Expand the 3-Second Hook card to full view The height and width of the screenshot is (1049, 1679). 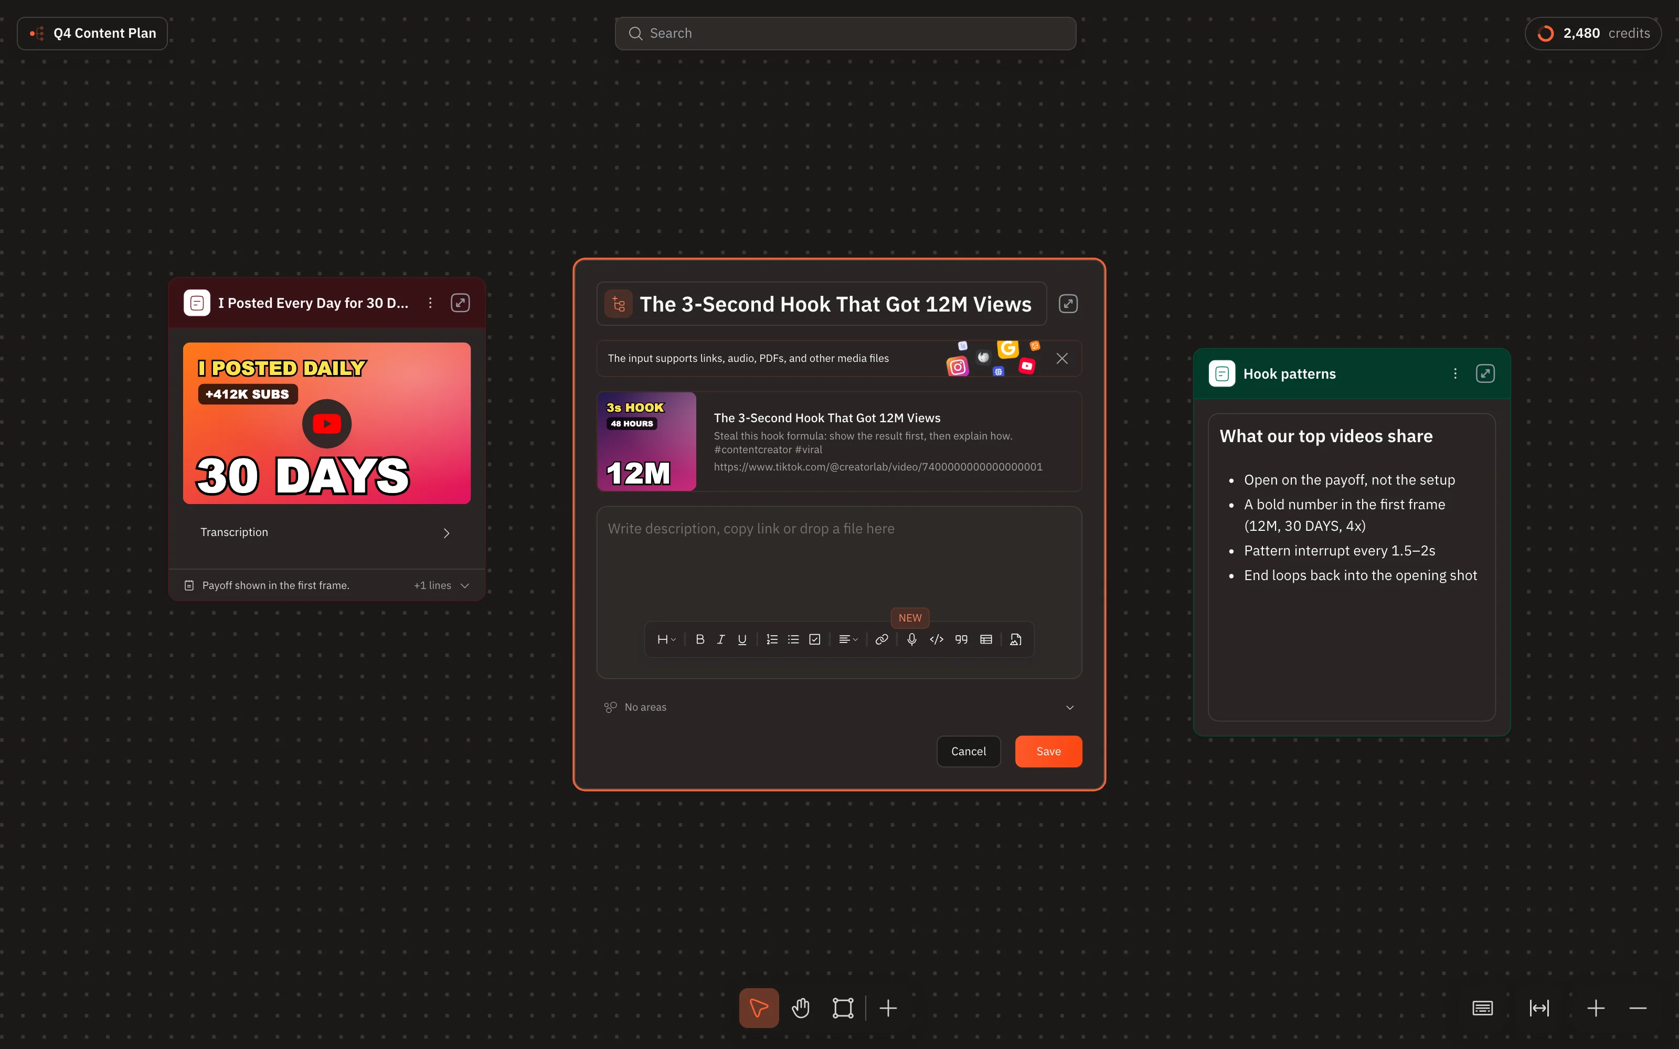pyautogui.click(x=1068, y=304)
